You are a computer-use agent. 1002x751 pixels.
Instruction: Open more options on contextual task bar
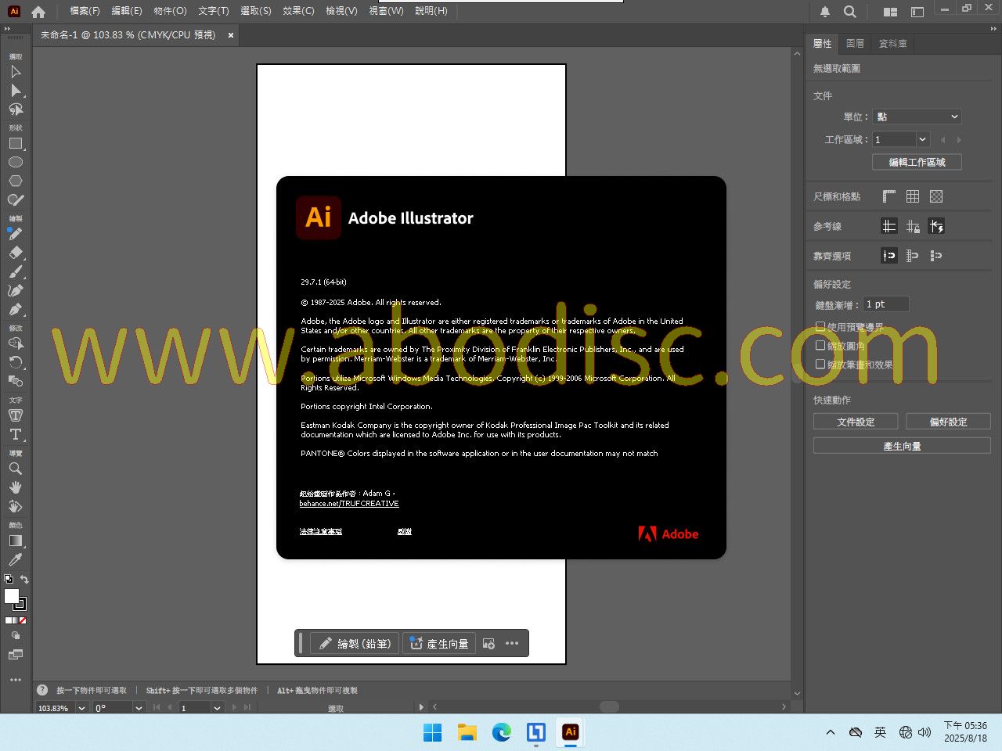pos(512,644)
